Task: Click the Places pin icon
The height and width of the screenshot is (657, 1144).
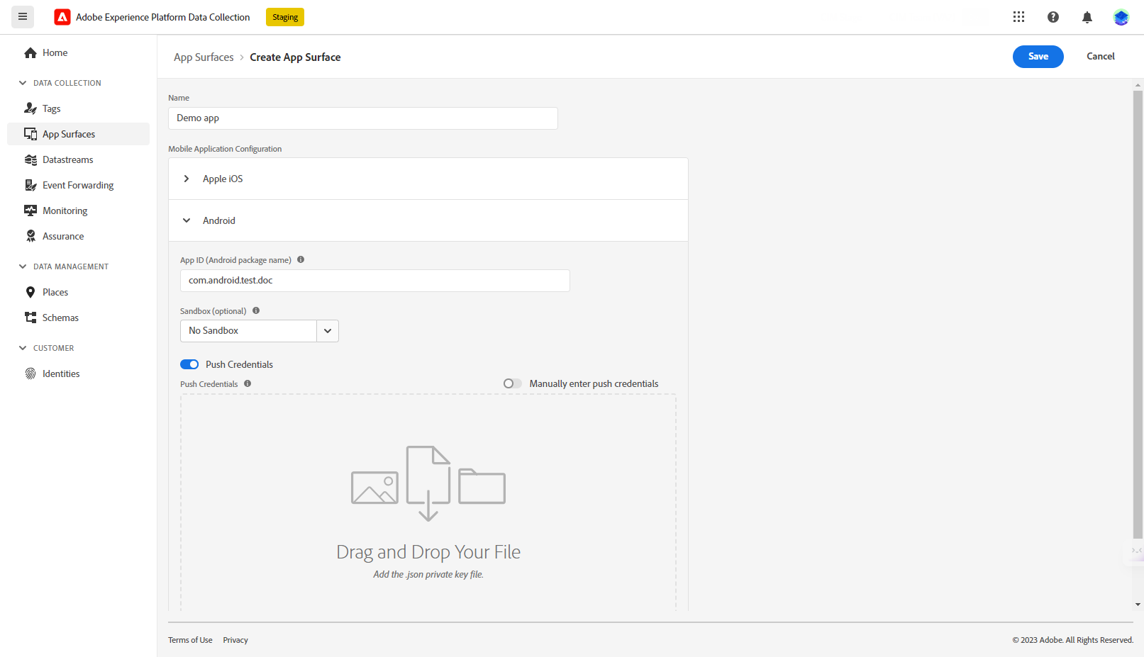Action: pos(30,292)
